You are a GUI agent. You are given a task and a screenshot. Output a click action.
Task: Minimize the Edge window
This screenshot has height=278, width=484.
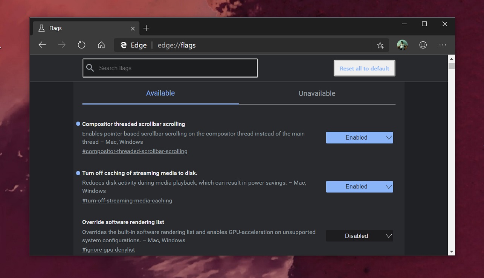coord(404,24)
